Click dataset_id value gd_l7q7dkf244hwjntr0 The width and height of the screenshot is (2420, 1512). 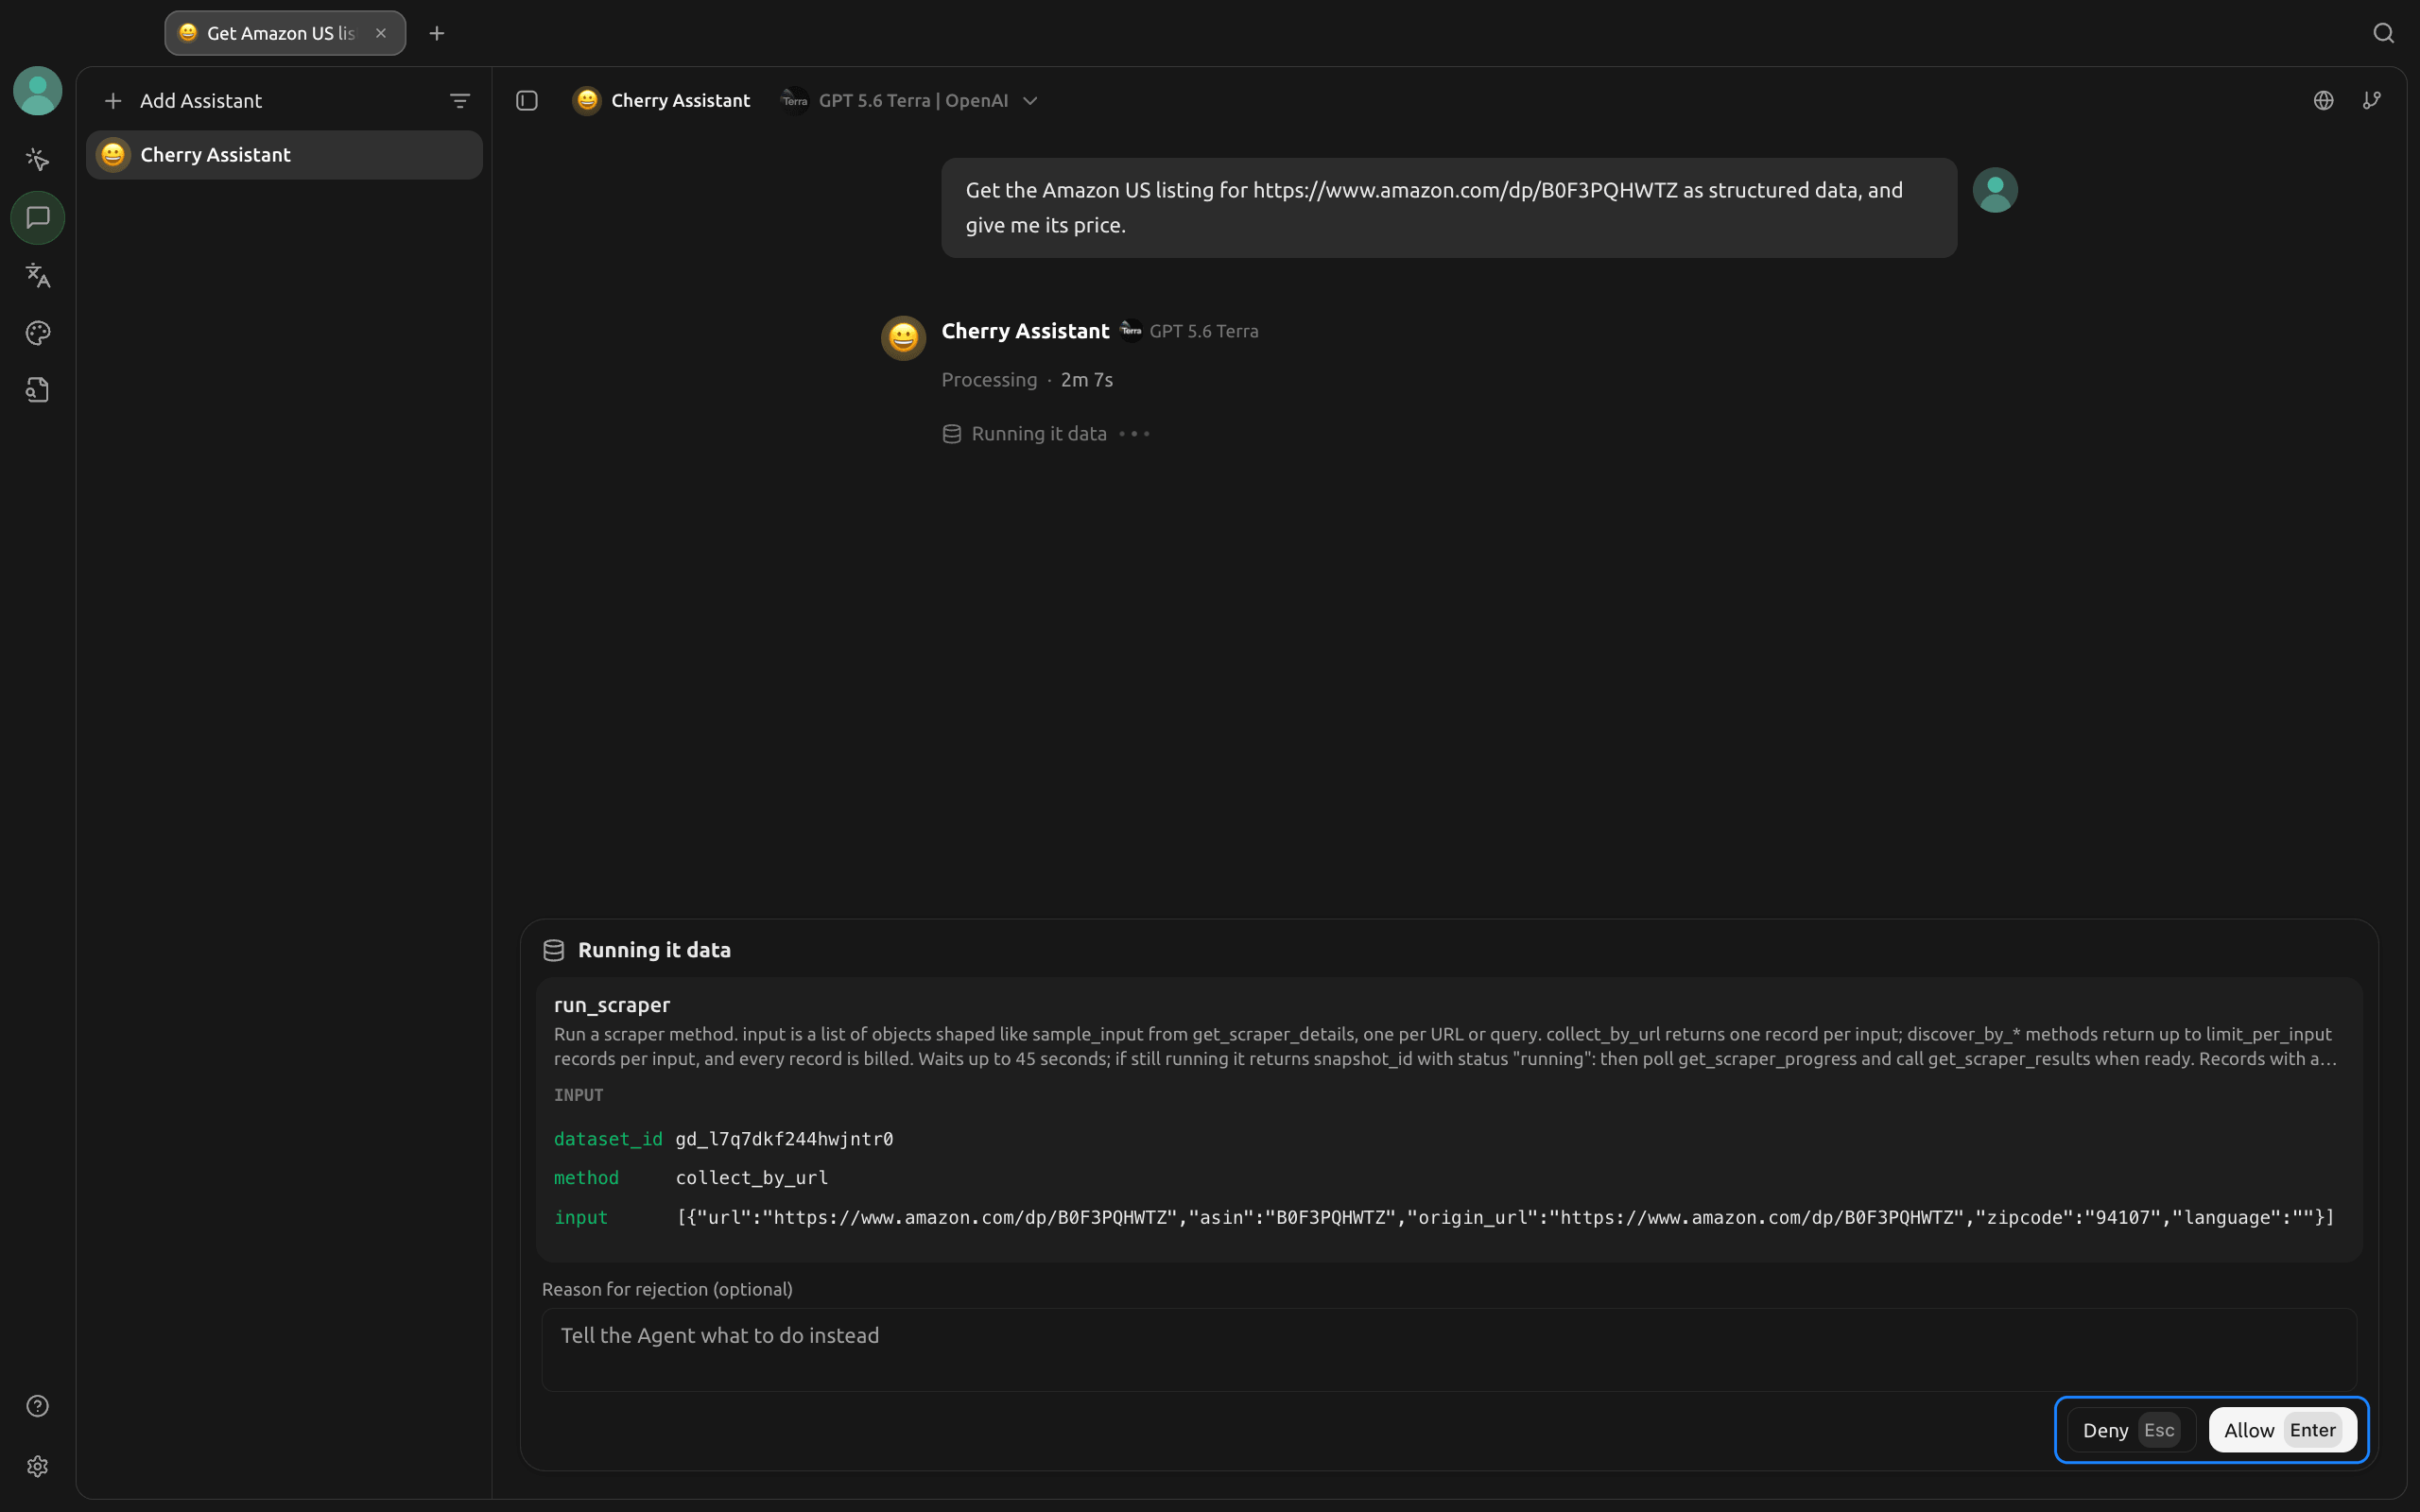(x=784, y=1139)
